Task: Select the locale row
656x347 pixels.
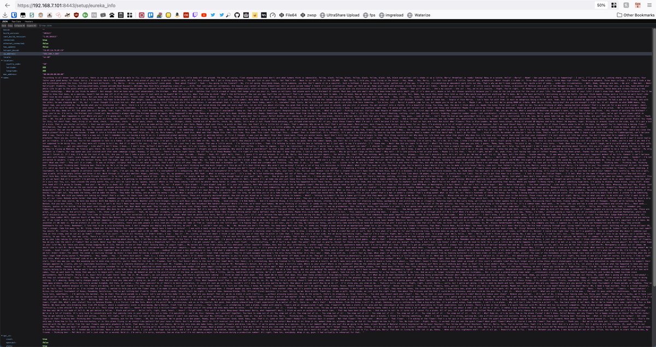Action: [x=326, y=57]
